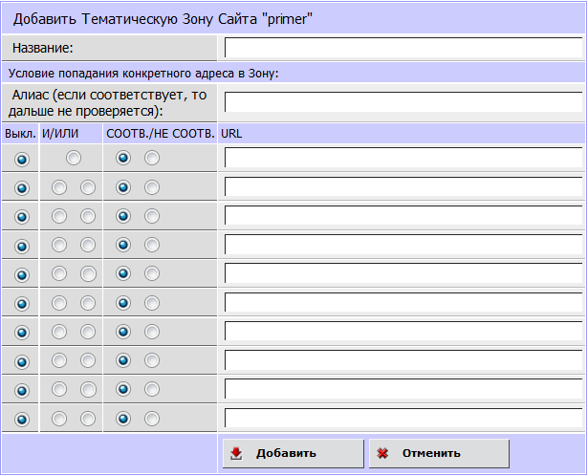The width and height of the screenshot is (588, 476).
Task: Select the И radio in the second condition row
Action: tap(59, 187)
